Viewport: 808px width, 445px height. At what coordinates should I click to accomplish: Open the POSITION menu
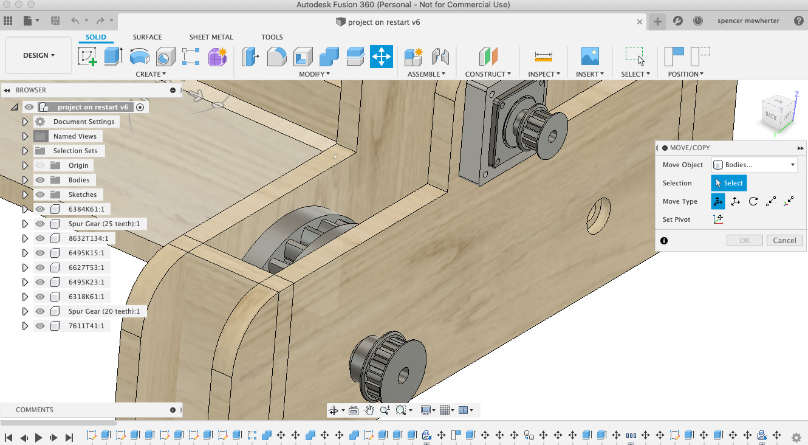686,74
